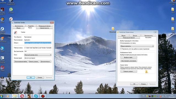This screenshot has height=99, width=176.
Task: Select the Skype desktop shortcut
Action: (2, 49)
